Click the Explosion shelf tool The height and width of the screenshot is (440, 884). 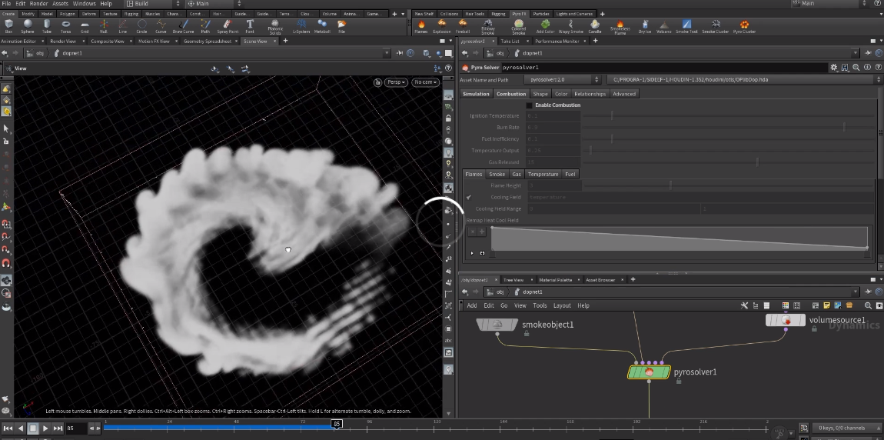pos(442,25)
